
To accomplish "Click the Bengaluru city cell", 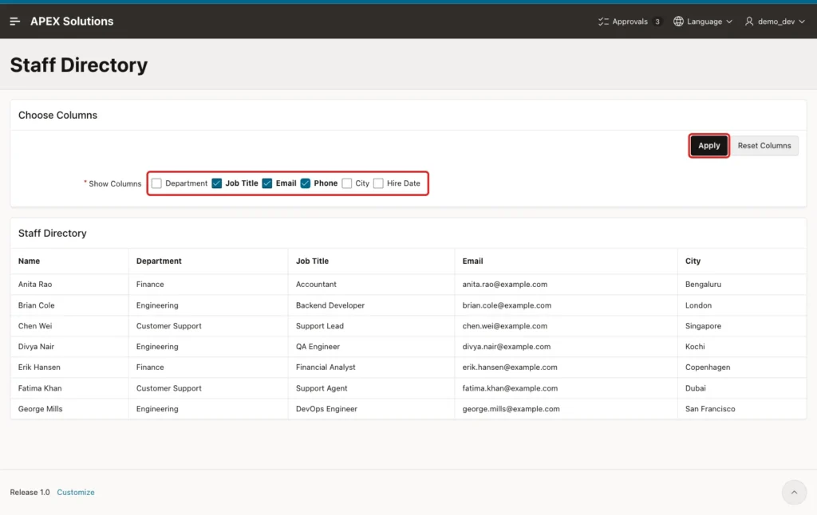I will pyautogui.click(x=742, y=285).
